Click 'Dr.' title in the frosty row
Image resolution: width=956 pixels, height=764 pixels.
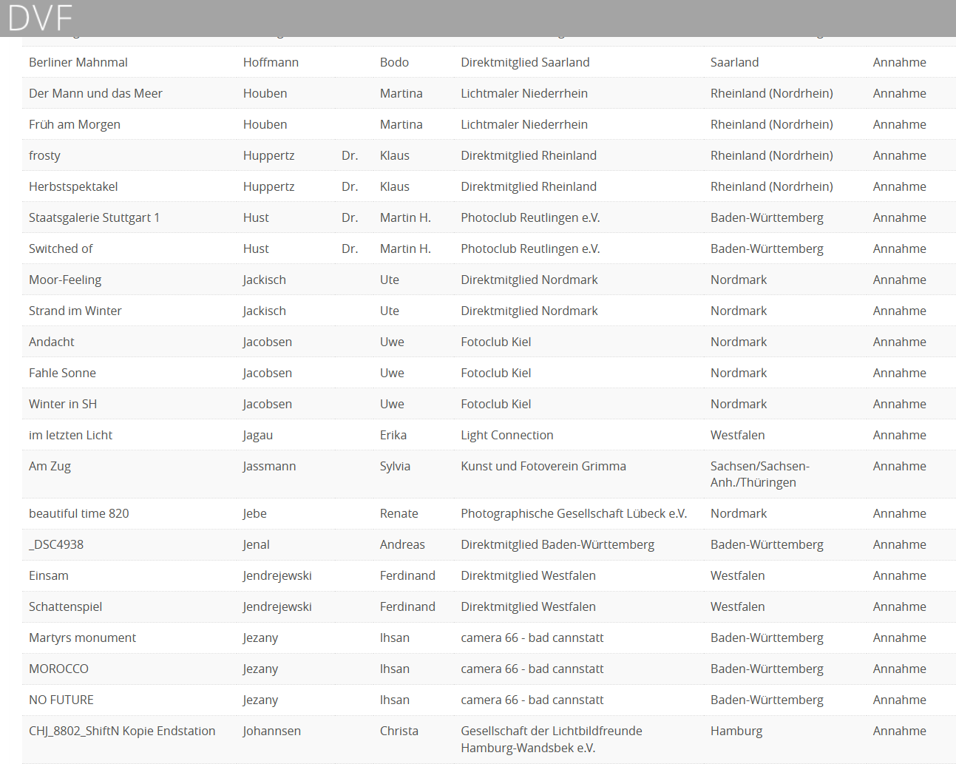coord(350,155)
